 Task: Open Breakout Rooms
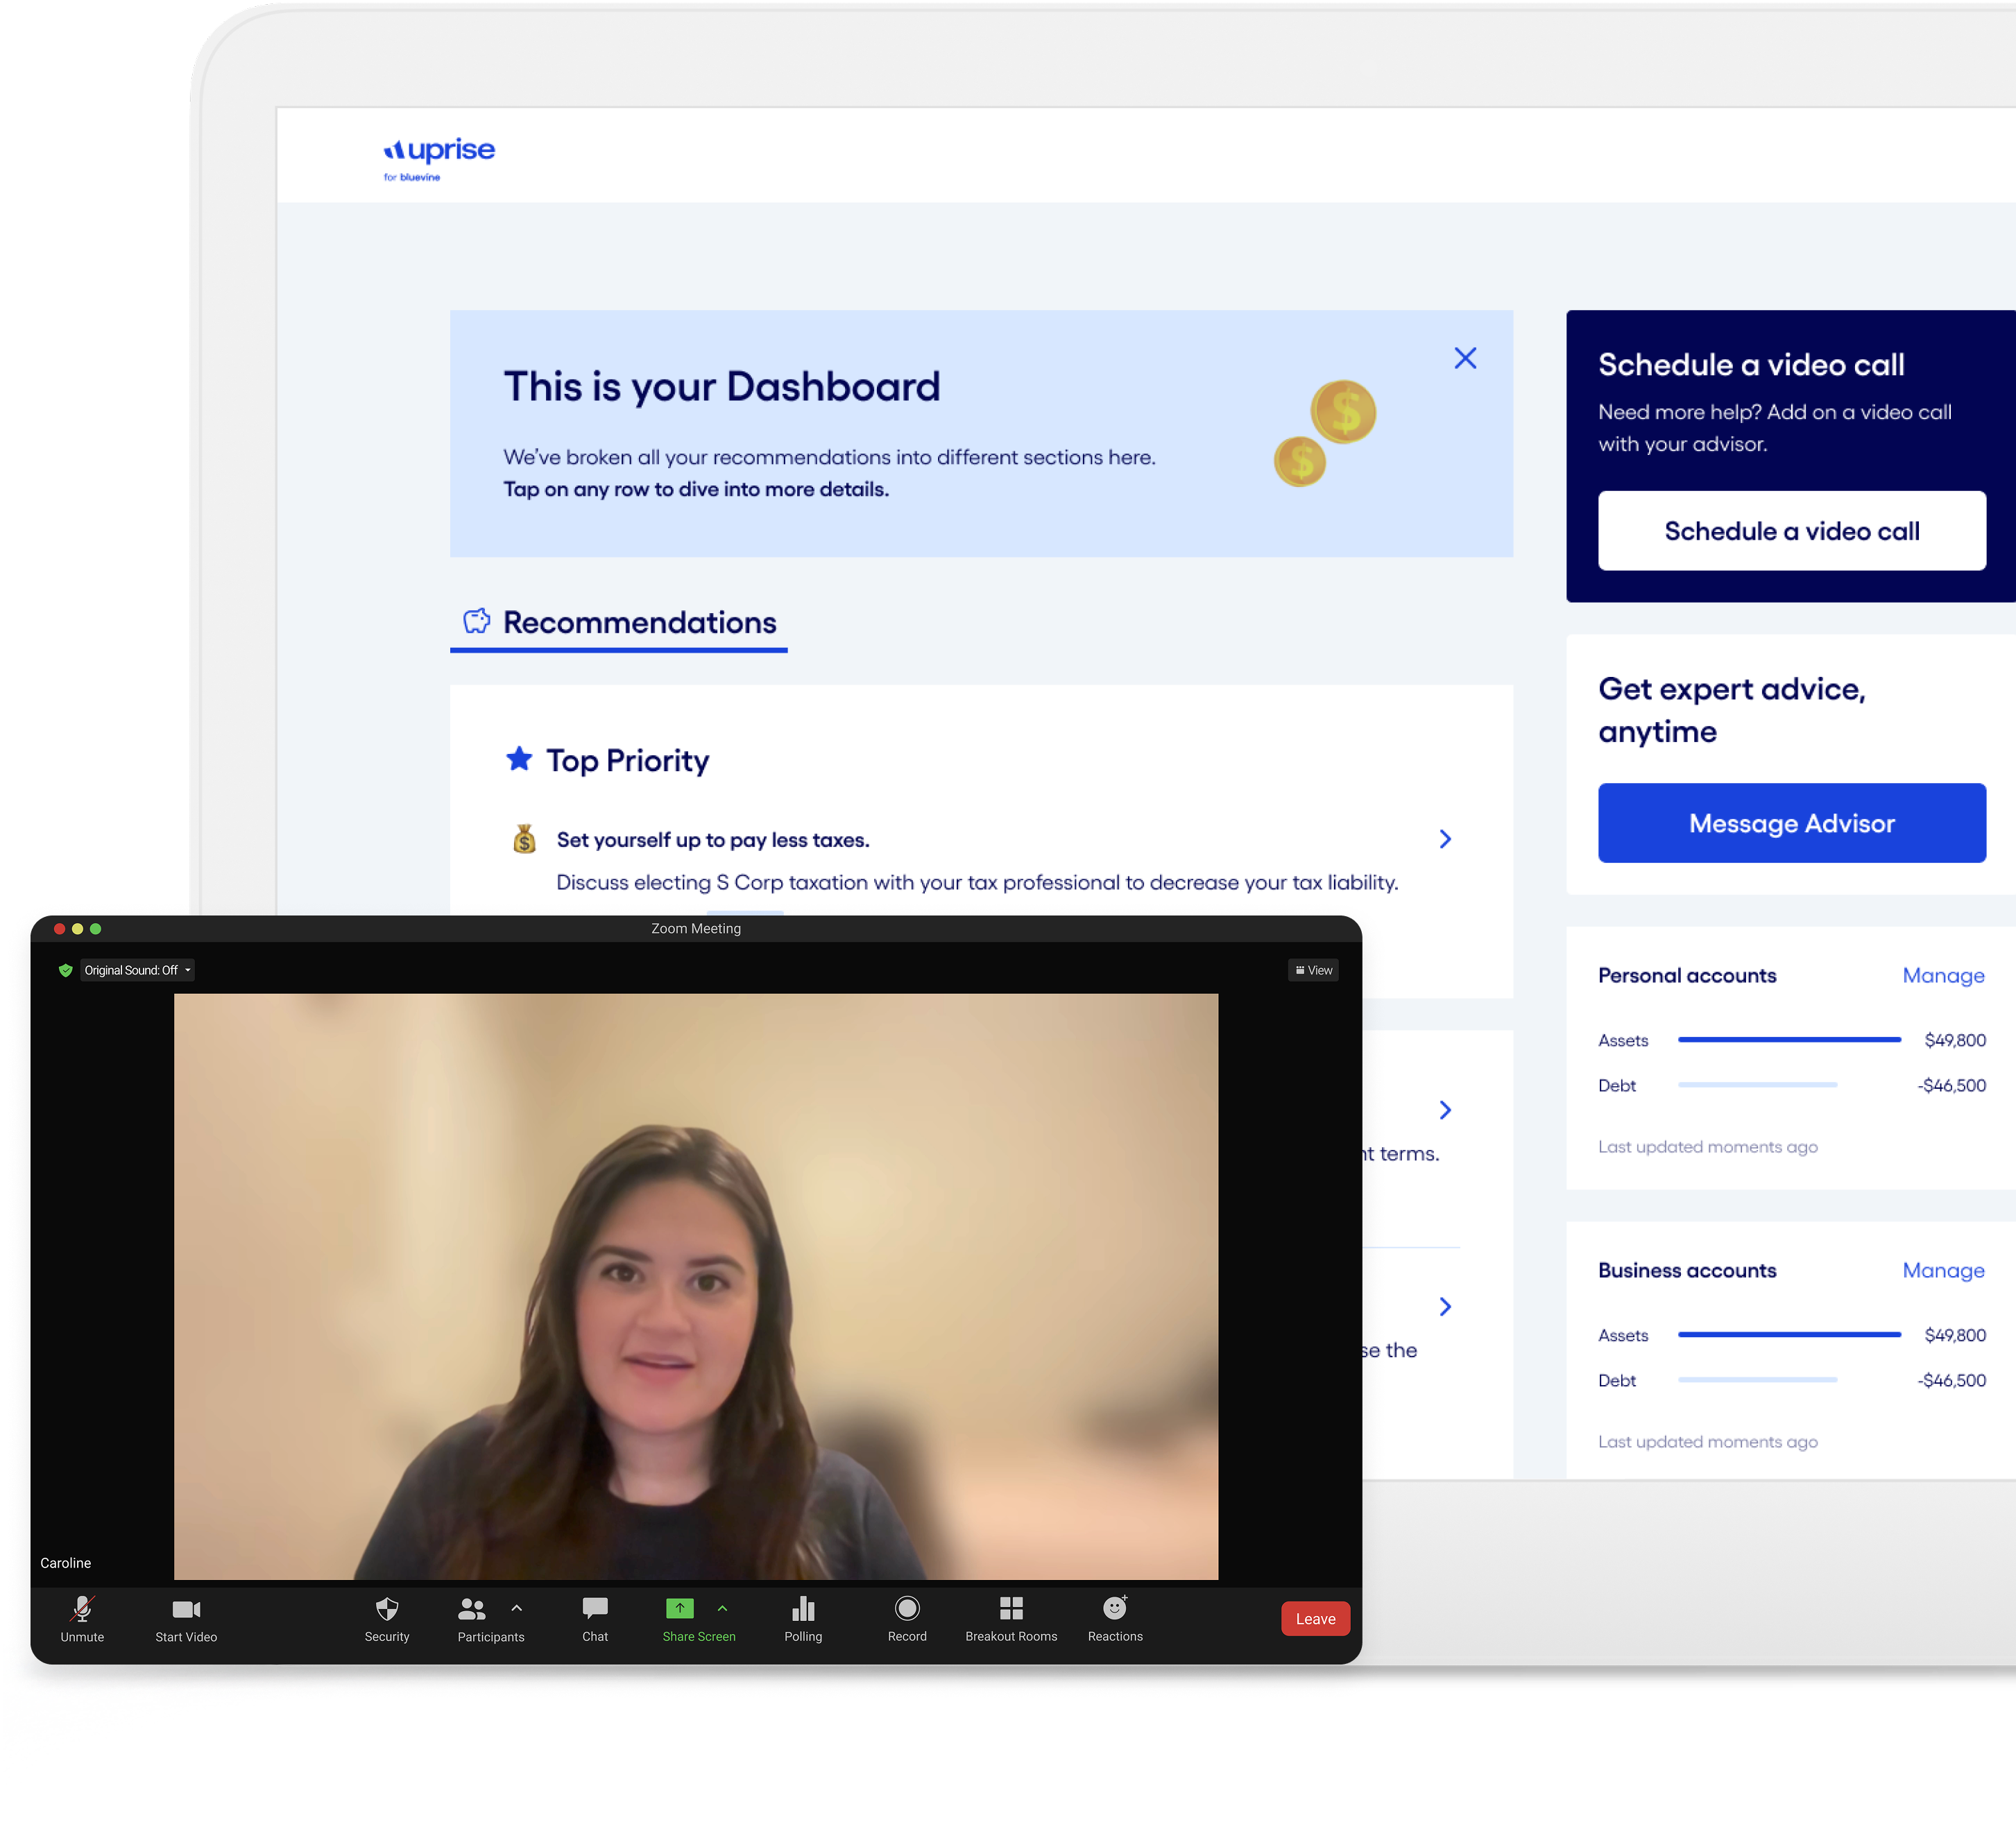pyautogui.click(x=1011, y=1609)
